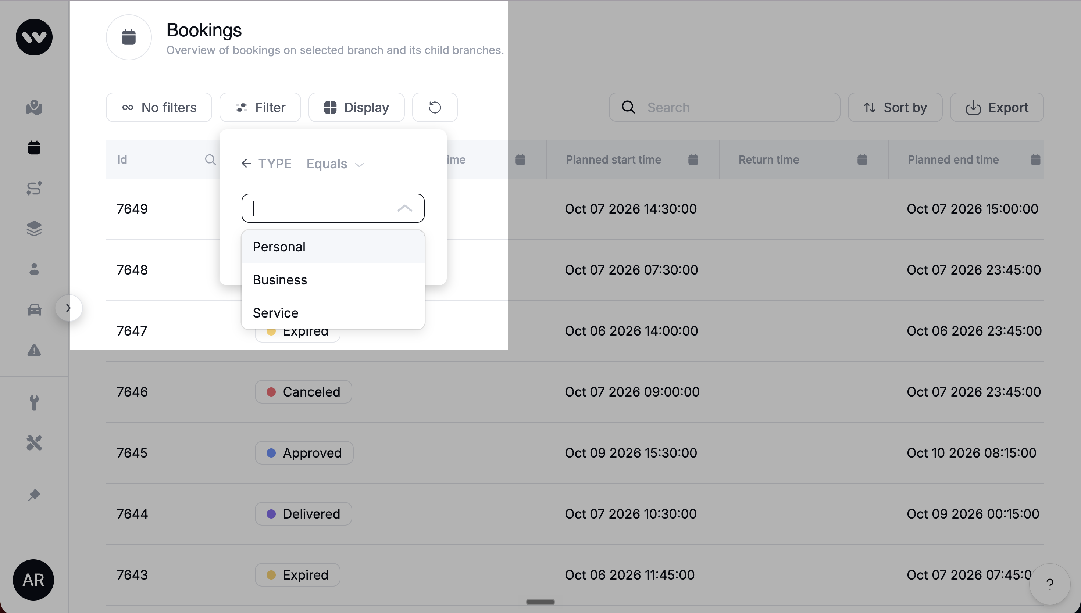Open the wrench maintenance sidebar icon
The image size is (1081, 613).
point(34,402)
